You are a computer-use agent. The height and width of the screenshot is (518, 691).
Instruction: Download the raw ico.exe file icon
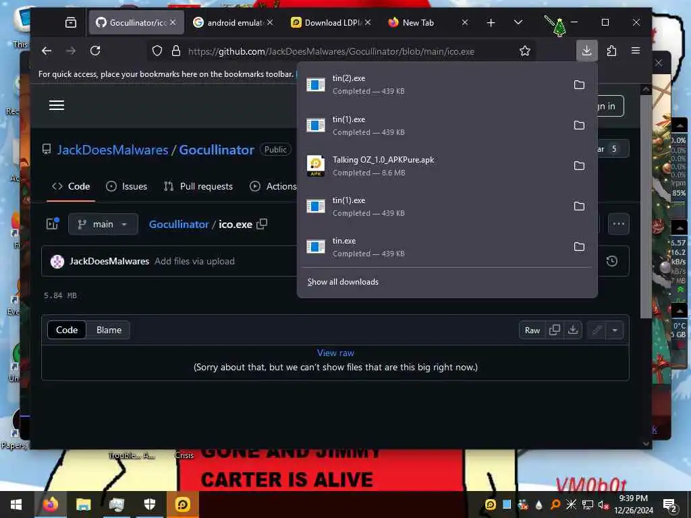(572, 330)
